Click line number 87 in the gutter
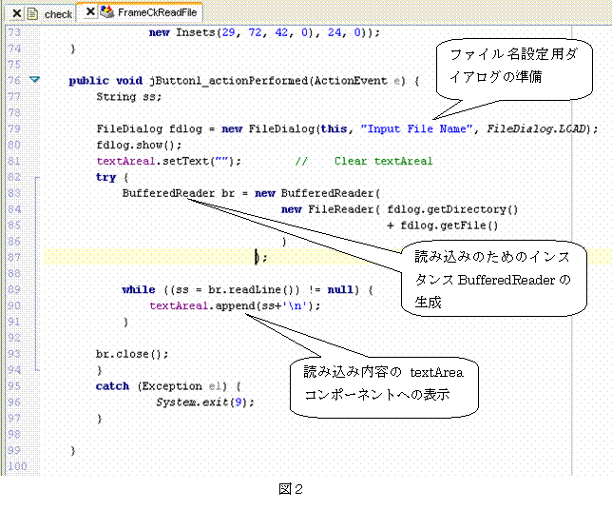 [x=13, y=257]
